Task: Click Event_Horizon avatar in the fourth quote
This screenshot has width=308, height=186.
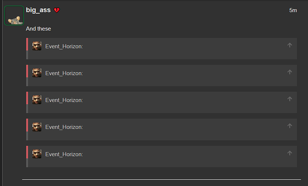Action: click(x=37, y=127)
